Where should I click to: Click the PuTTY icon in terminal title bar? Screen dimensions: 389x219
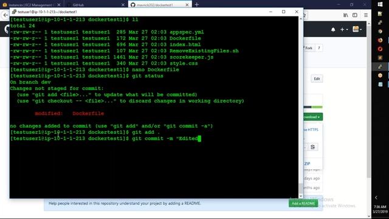click(x=14, y=12)
